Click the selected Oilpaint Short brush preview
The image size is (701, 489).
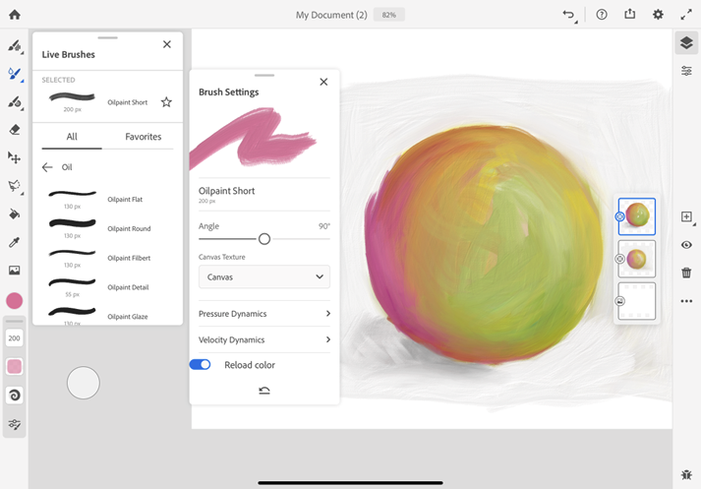point(72,96)
